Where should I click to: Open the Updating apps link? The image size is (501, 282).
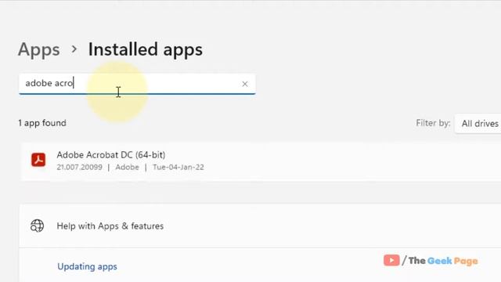87,266
